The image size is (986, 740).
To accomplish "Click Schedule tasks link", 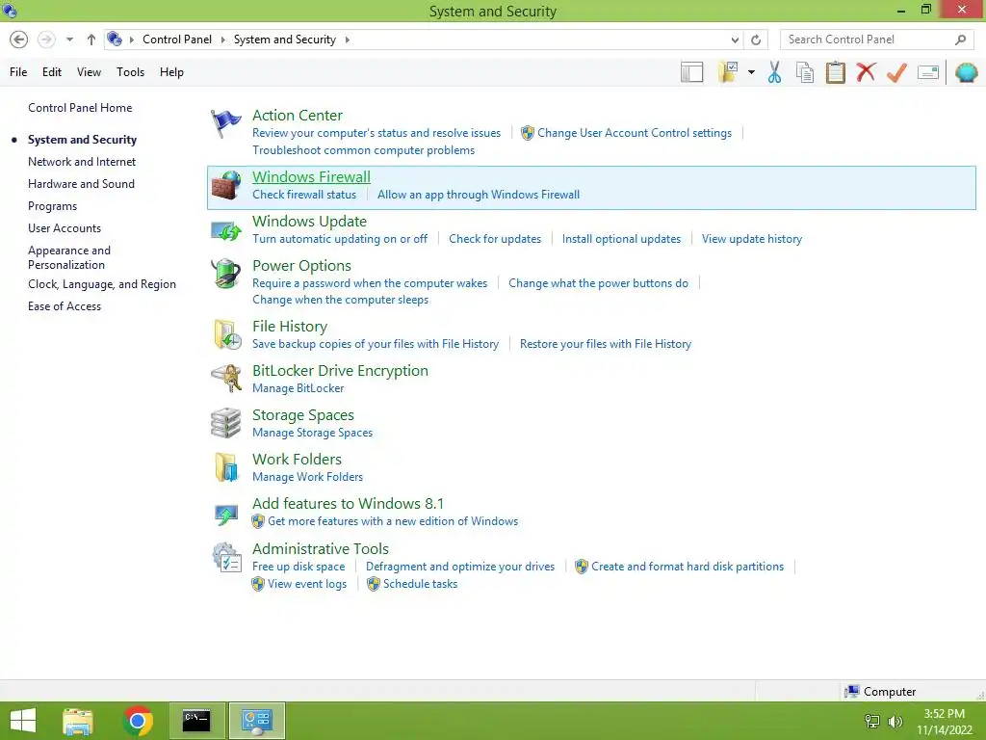I will [x=420, y=584].
